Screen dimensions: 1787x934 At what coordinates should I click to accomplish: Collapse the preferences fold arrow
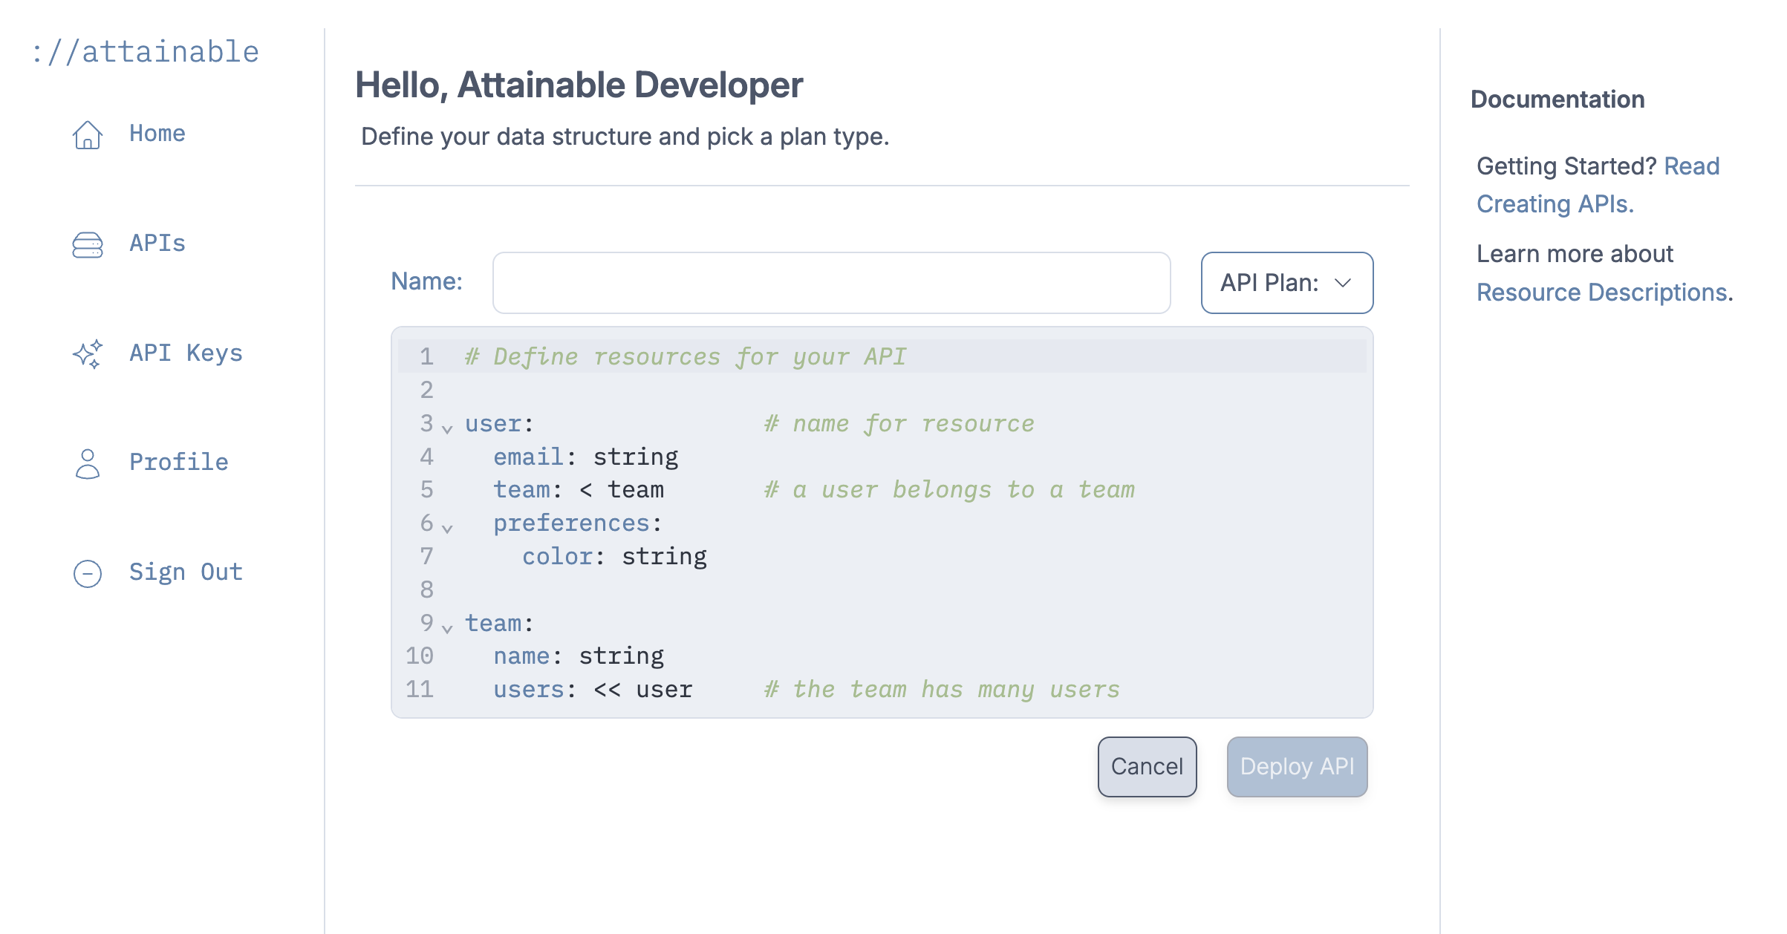pyautogui.click(x=447, y=529)
